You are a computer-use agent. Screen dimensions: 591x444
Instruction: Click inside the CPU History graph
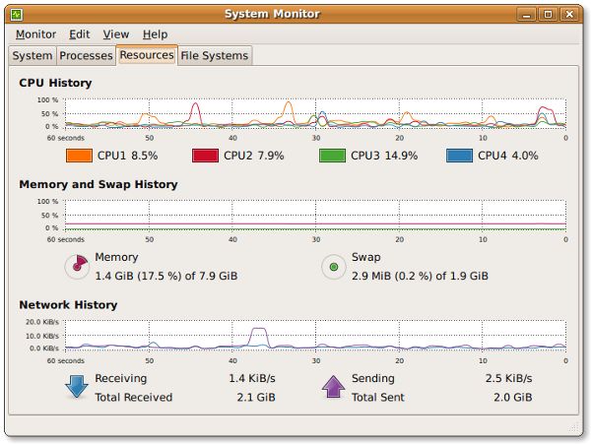click(x=315, y=113)
